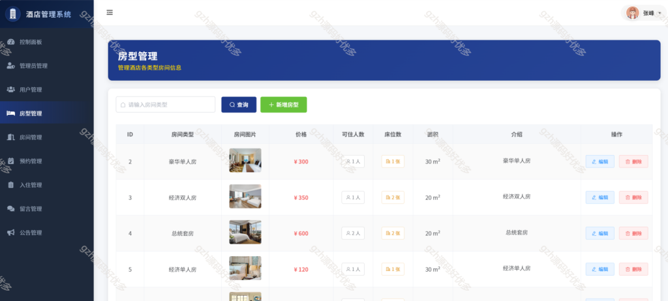Click the 1张 bed tag in 豪华单人房 row
The image size is (668, 301).
coord(393,162)
